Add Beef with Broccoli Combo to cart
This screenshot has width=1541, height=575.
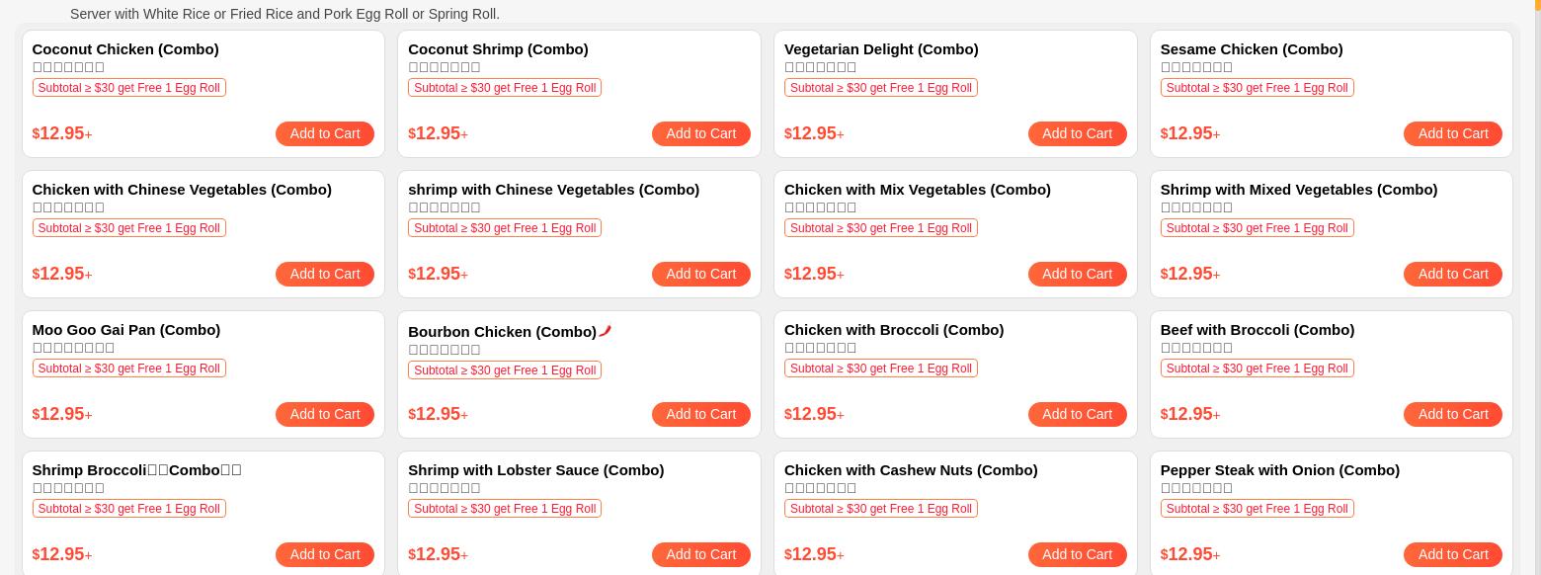point(1452,414)
